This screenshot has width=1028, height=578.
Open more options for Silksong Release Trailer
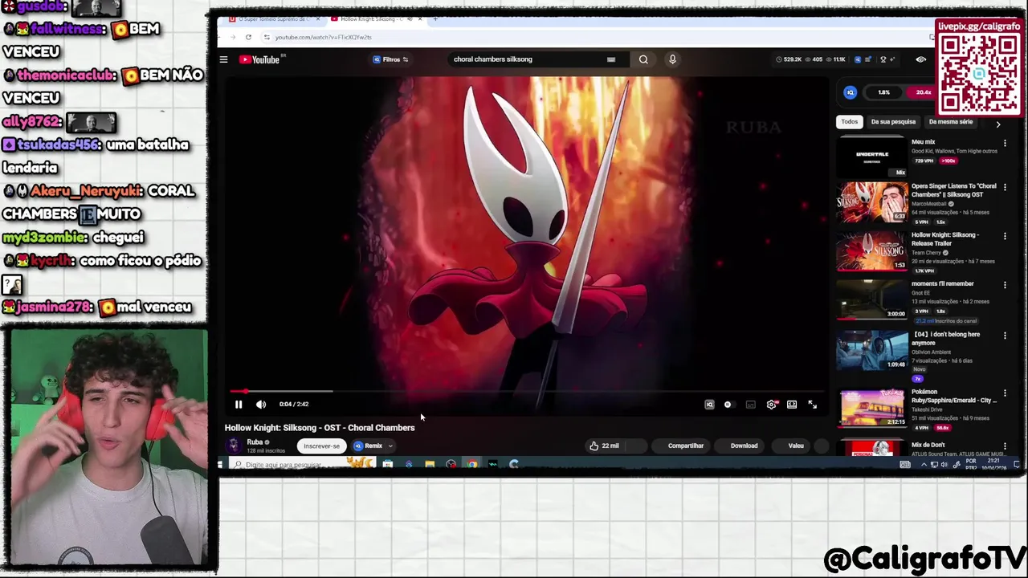pos(1005,236)
